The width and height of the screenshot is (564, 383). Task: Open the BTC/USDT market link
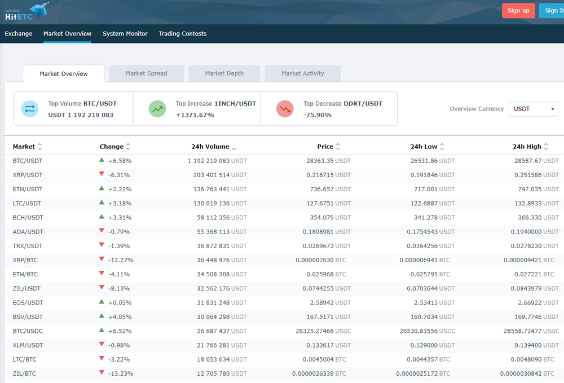click(x=27, y=161)
